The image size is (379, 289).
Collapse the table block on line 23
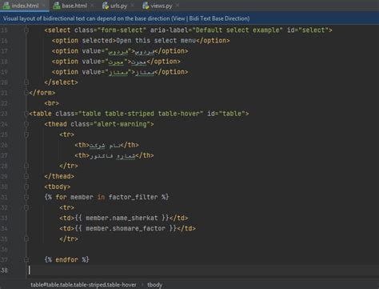(x=26, y=114)
